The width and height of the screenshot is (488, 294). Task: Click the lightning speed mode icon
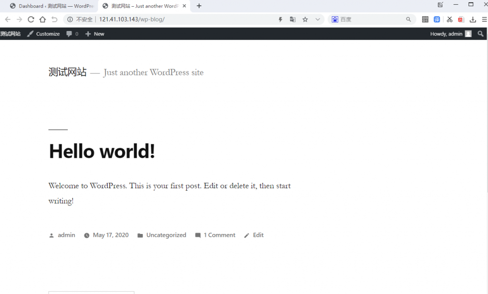coord(280,19)
